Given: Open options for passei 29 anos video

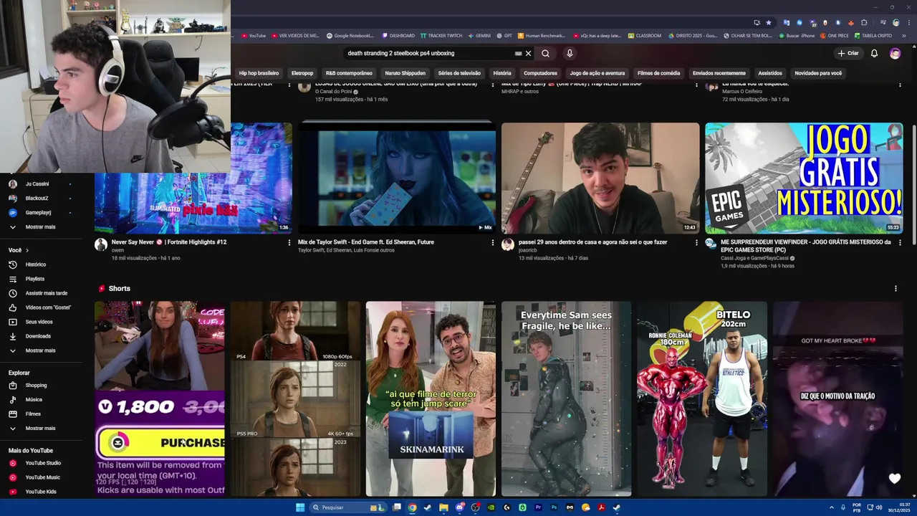Looking at the screenshot, I should click(696, 242).
